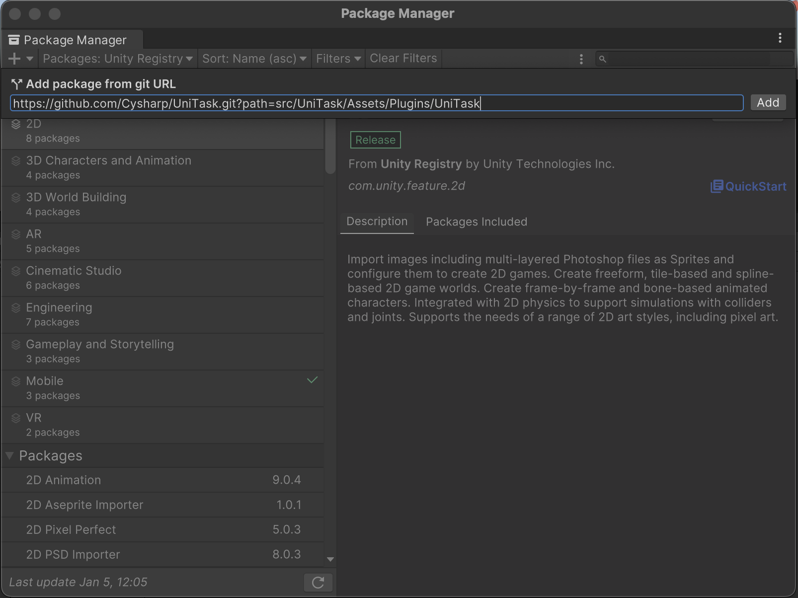Select the Mobile feature set
Image resolution: width=798 pixels, height=598 pixels.
click(162, 388)
